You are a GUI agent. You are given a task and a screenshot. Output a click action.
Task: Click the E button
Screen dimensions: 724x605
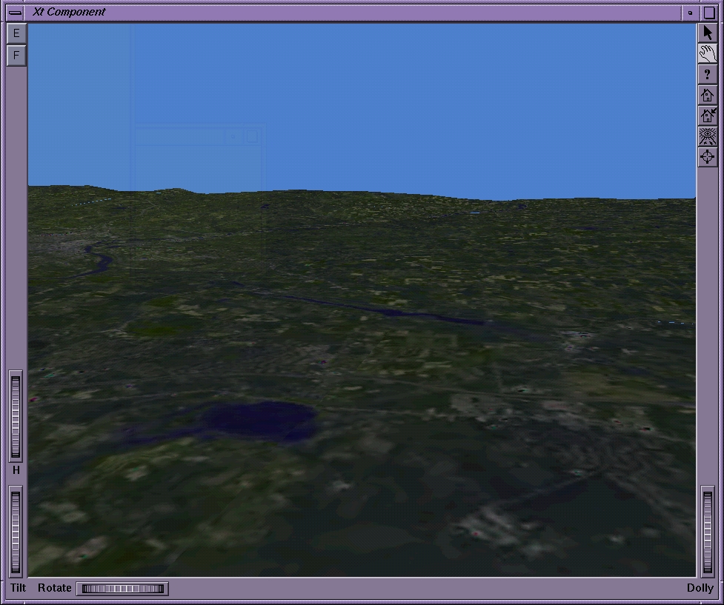pos(16,33)
